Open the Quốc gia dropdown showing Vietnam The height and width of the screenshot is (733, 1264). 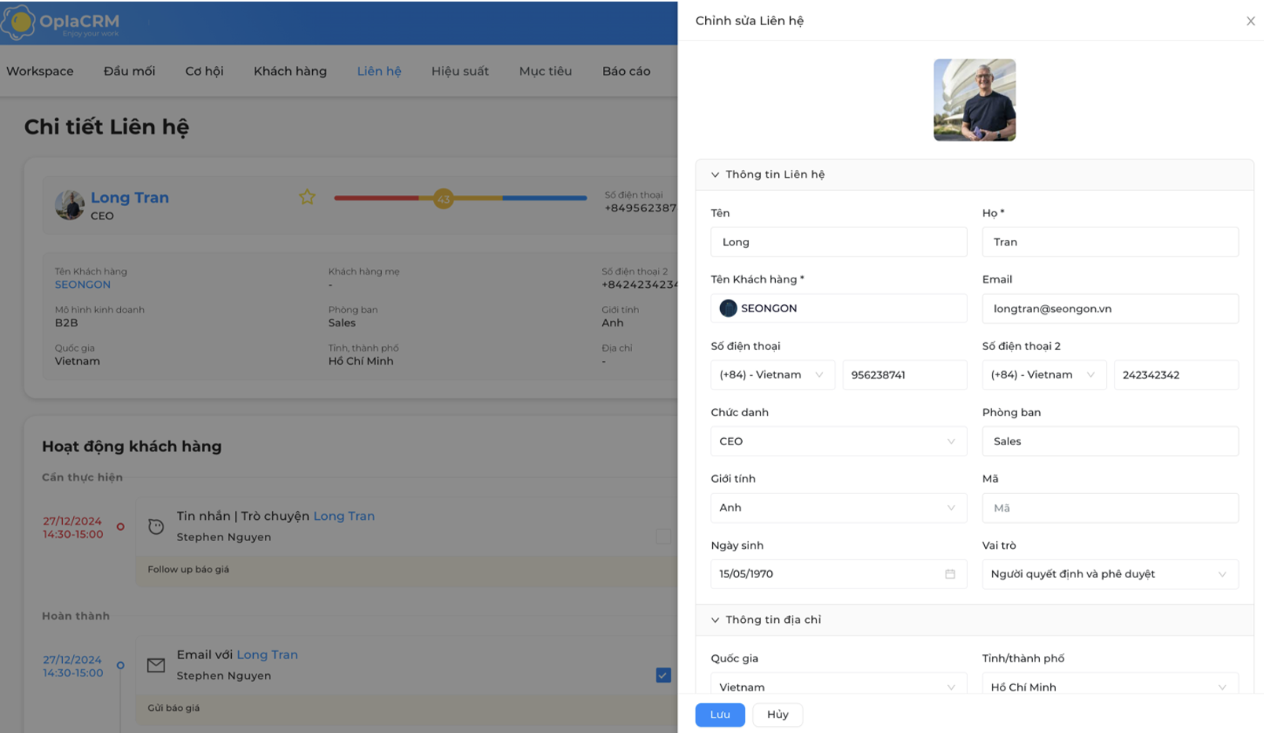tap(839, 683)
